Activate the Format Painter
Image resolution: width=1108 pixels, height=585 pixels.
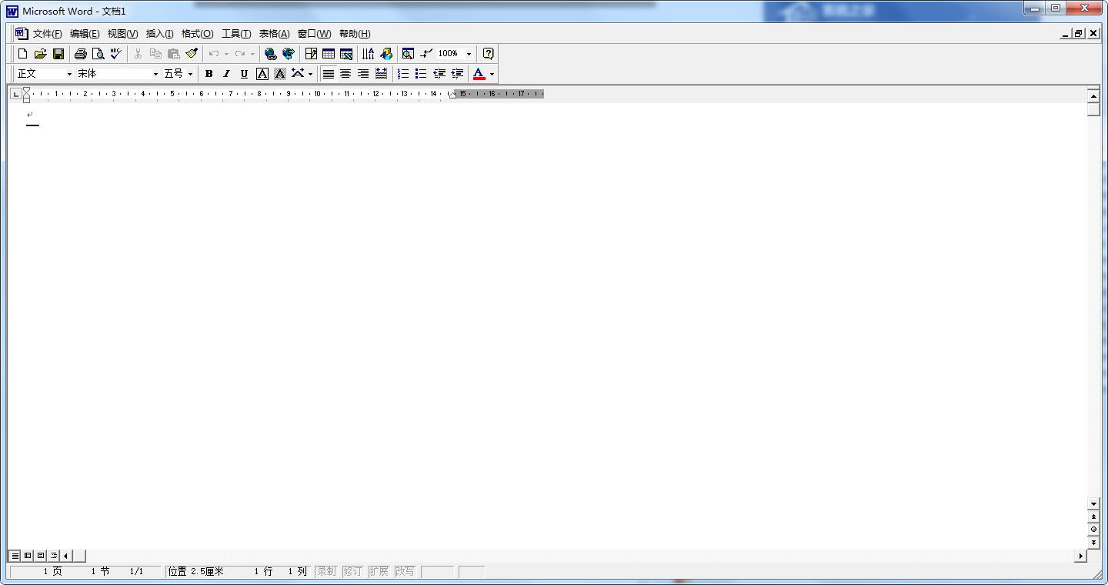point(192,53)
